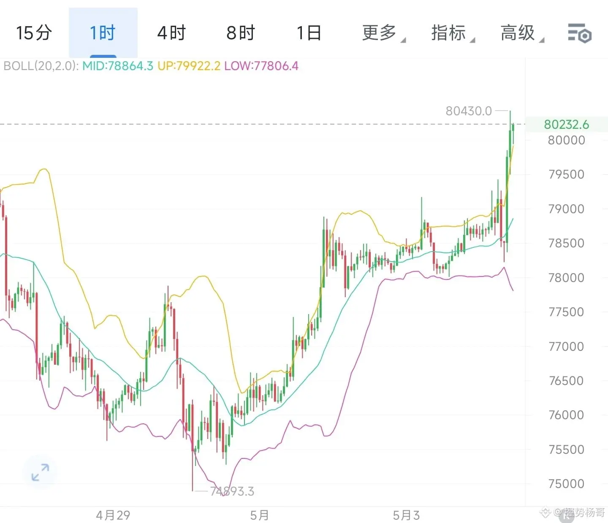Click the 77500 price axis label
Screen dimensions: 608x523
pos(566,312)
